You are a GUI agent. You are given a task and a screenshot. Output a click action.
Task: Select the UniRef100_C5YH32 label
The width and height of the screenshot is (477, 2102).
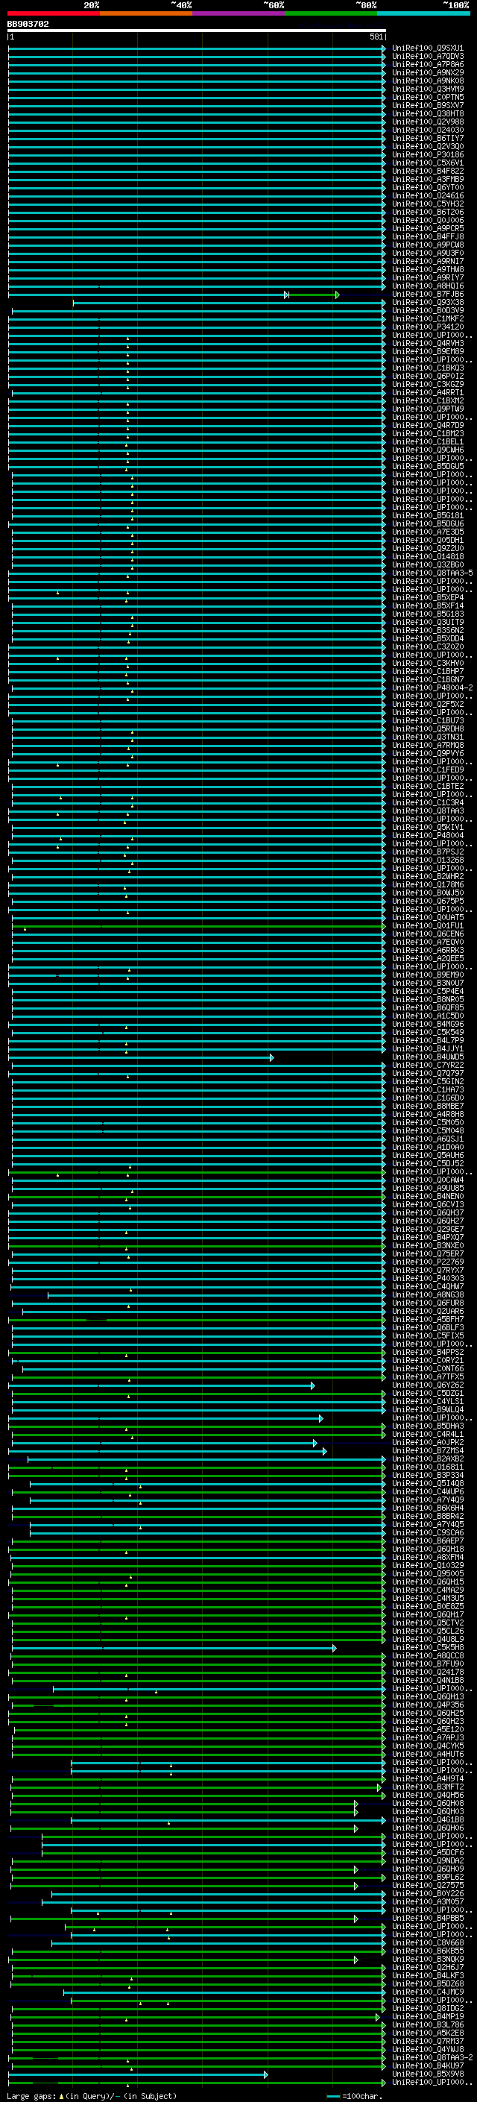[x=428, y=204]
